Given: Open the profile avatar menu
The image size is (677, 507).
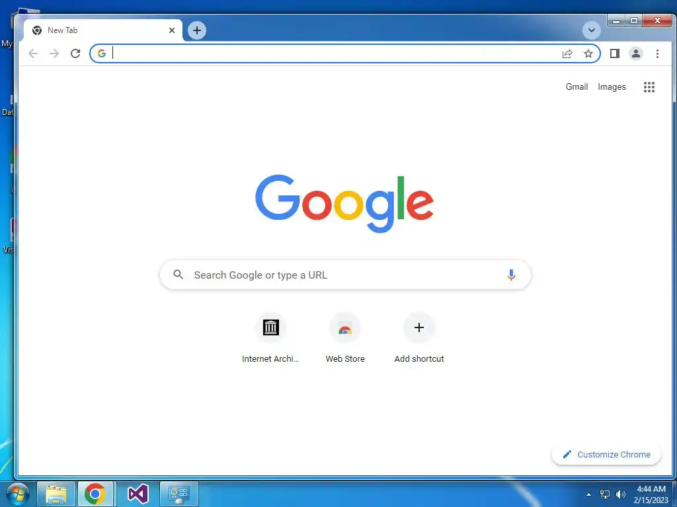Looking at the screenshot, I should coord(636,53).
